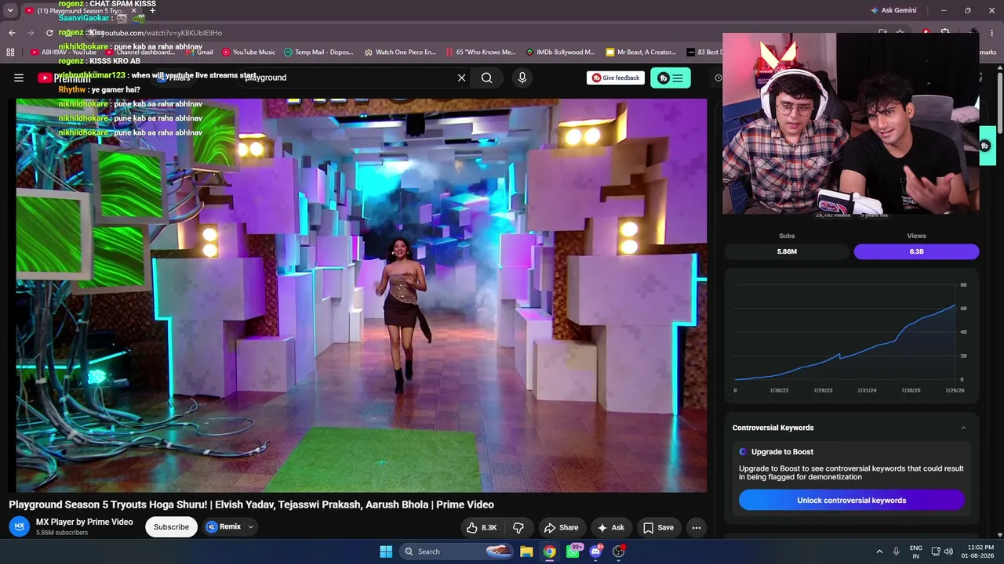Click the video player showing the set
The width and height of the screenshot is (1004, 564).
point(362,295)
